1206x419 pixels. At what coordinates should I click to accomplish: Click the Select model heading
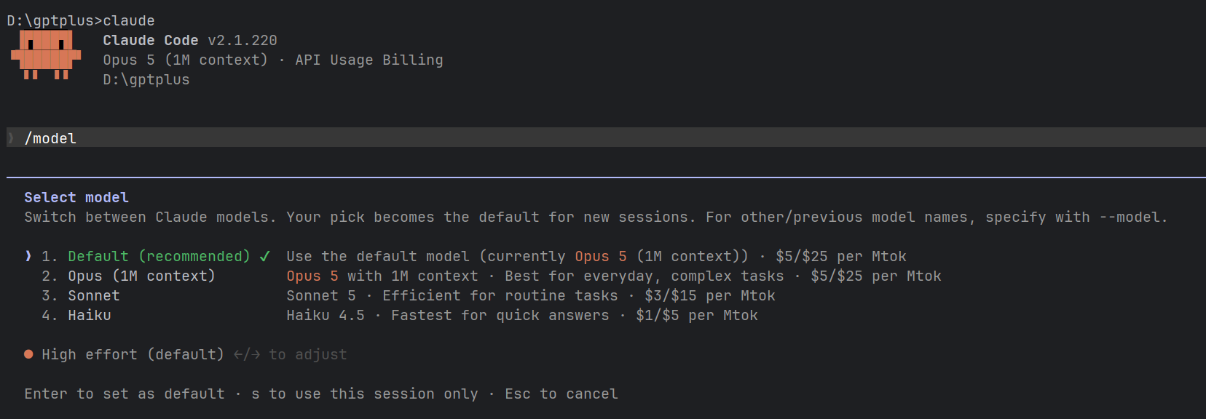click(76, 197)
